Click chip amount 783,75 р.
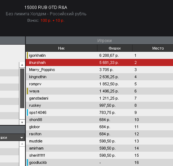This screenshot has height=166, width=173. click(x=107, y=112)
